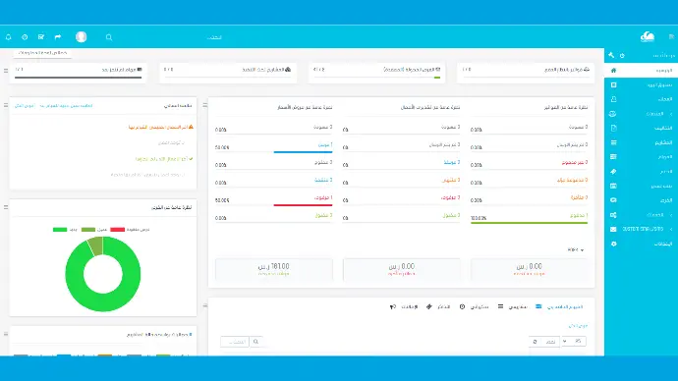Expand the sidebar menu with the connected-nodes icon
This screenshot has height=381, width=678.
(641, 215)
